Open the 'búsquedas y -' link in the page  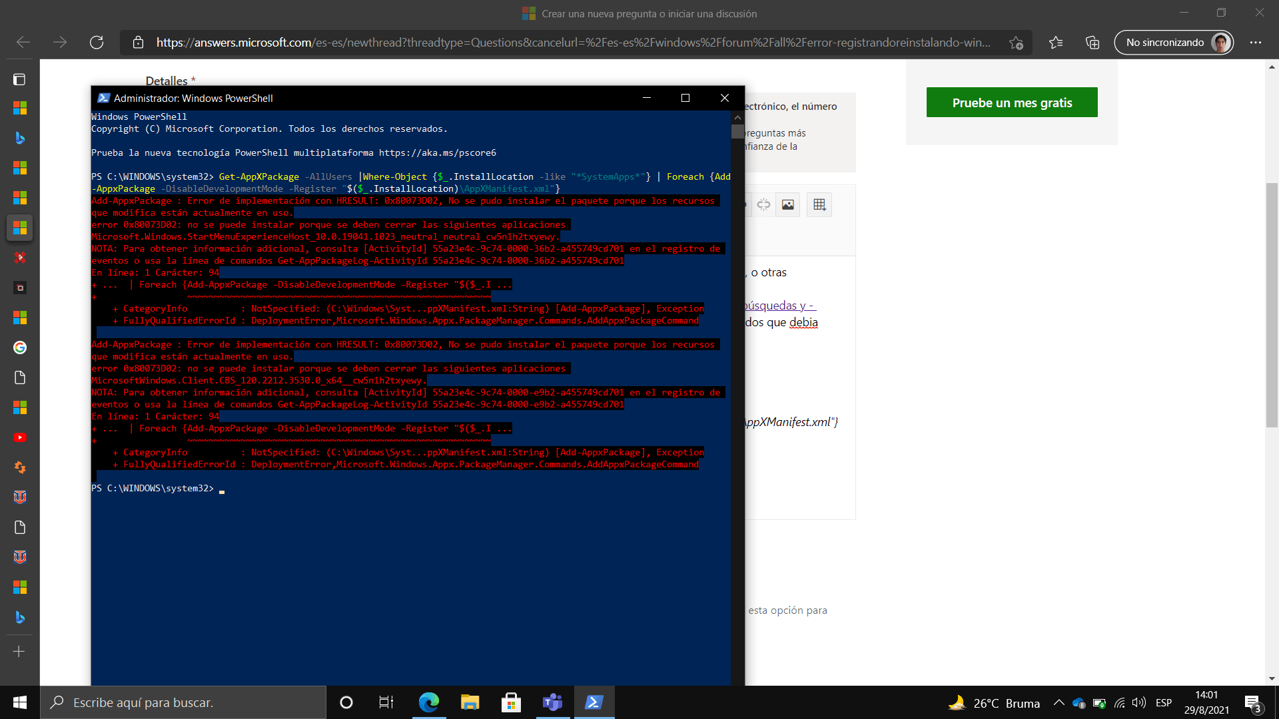tap(780, 306)
